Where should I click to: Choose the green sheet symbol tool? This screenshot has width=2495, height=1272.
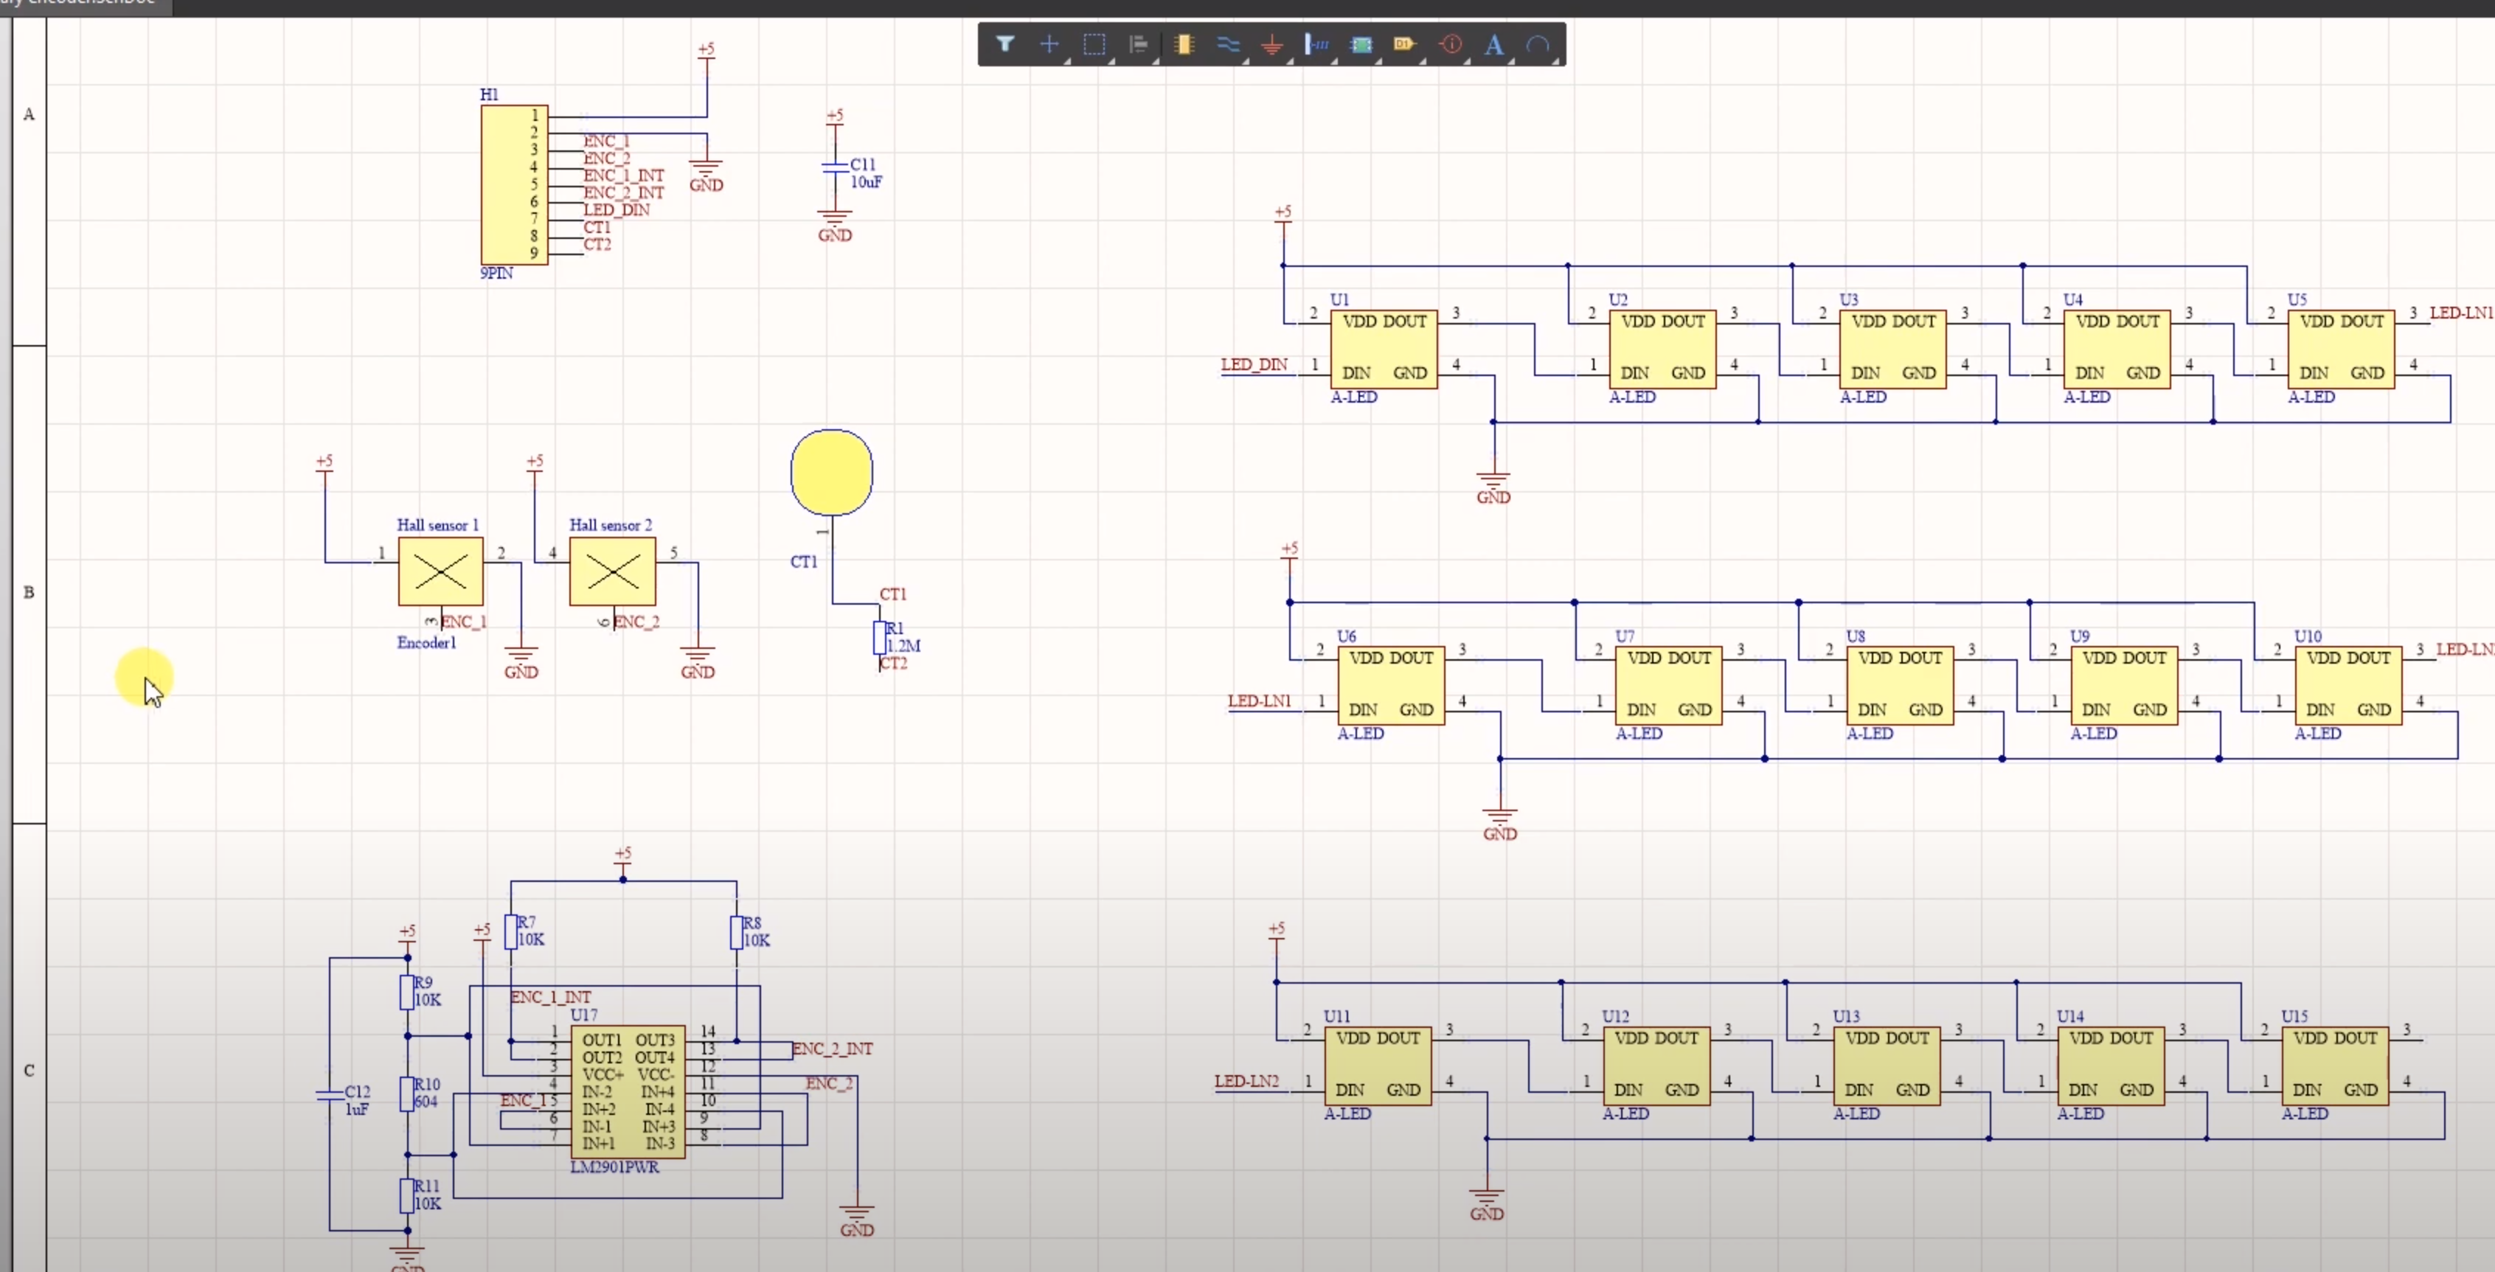(1361, 44)
